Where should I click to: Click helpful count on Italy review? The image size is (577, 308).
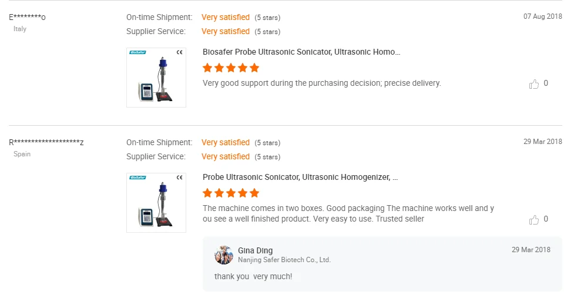click(x=546, y=83)
